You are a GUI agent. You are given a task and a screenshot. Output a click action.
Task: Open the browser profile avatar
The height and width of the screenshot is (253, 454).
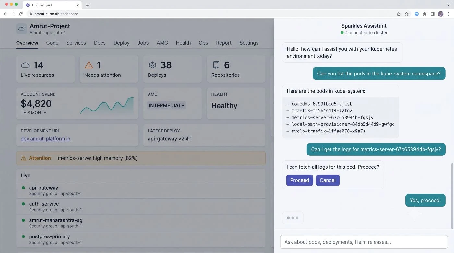tap(440, 14)
